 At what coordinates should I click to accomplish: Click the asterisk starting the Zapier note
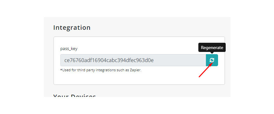(x=61, y=70)
